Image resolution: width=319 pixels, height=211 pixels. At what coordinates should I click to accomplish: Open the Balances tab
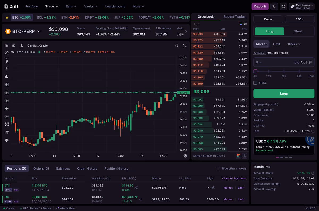point(63,168)
